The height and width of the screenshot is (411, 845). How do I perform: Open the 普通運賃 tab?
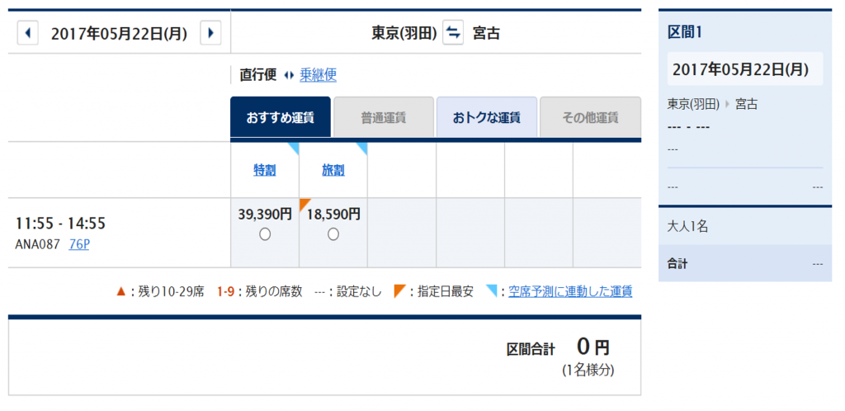pos(384,117)
